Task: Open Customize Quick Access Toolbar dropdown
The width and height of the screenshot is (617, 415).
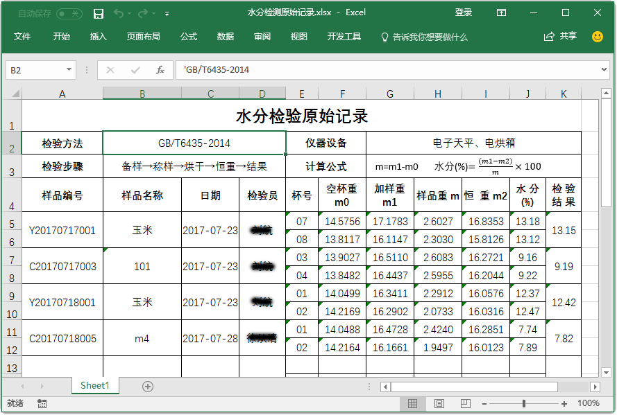Action: coord(167,14)
